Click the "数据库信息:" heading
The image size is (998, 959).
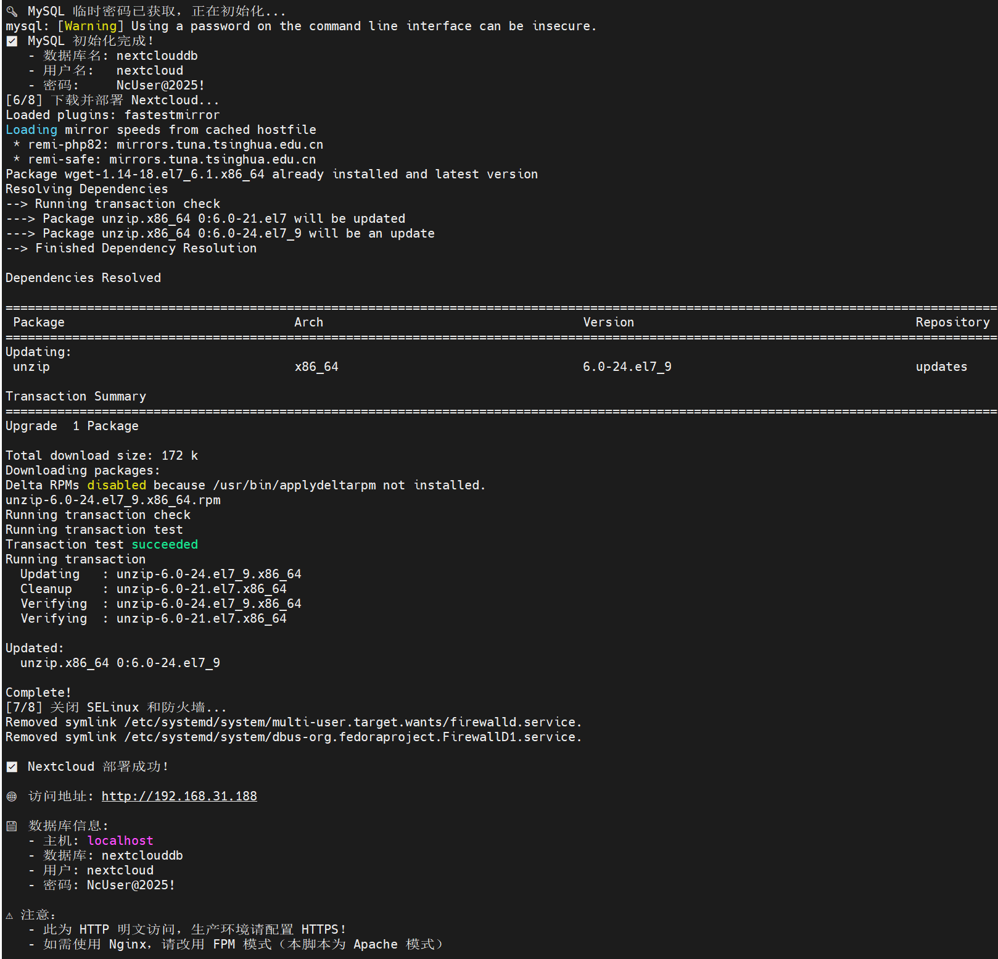tap(68, 826)
